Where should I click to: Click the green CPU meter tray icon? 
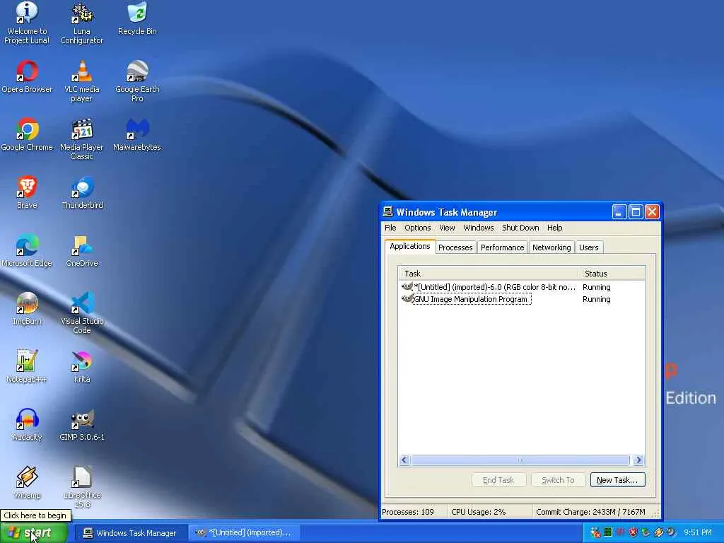pyautogui.click(x=608, y=532)
